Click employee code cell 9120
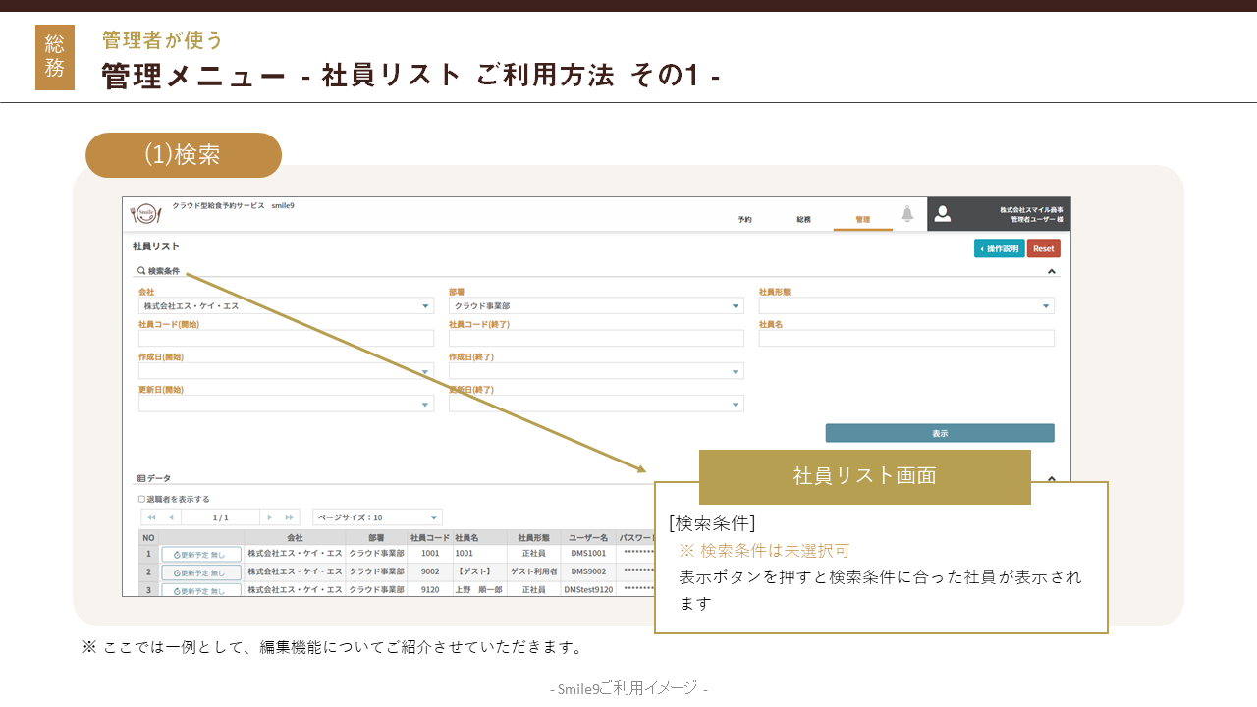The image size is (1257, 707). [430, 590]
